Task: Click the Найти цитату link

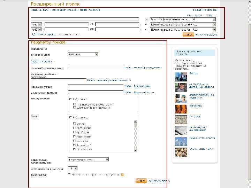Action: pos(39,10)
